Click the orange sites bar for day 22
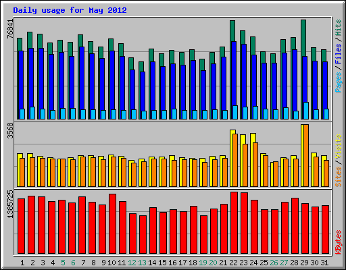This screenshot has width=346, height=270. coord(235,160)
